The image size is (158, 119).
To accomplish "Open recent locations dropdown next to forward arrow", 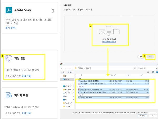I will (x=69, y=68).
